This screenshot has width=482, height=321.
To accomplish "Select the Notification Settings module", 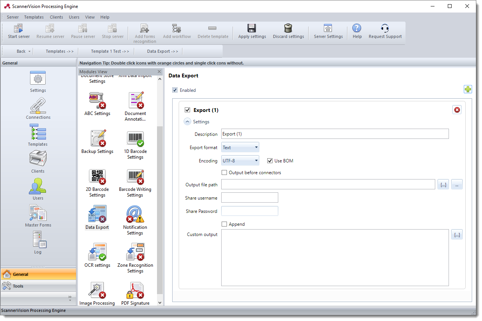I will coord(135,220).
